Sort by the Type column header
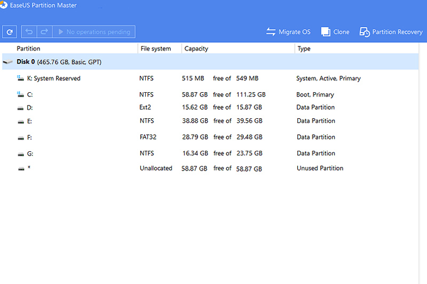427x284 pixels. [x=304, y=48]
